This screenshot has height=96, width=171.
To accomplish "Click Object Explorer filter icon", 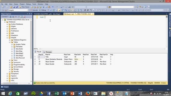I will click(x=19, y=17).
